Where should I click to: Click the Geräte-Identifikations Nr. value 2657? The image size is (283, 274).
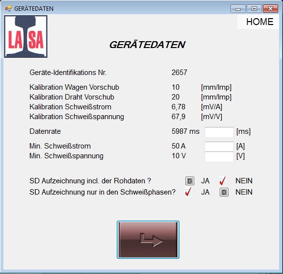[179, 73]
